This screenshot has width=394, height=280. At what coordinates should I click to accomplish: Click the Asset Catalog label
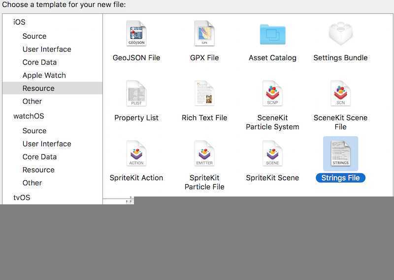point(272,57)
